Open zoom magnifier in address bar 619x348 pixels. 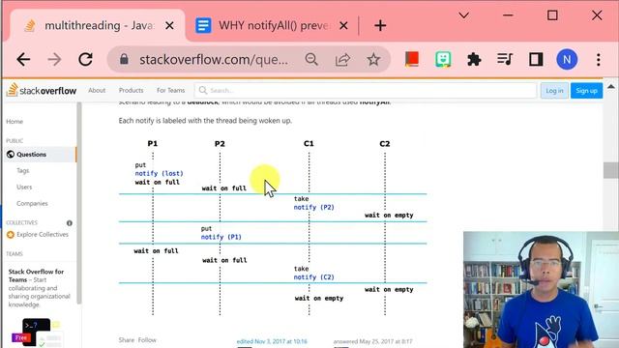[x=311, y=60]
